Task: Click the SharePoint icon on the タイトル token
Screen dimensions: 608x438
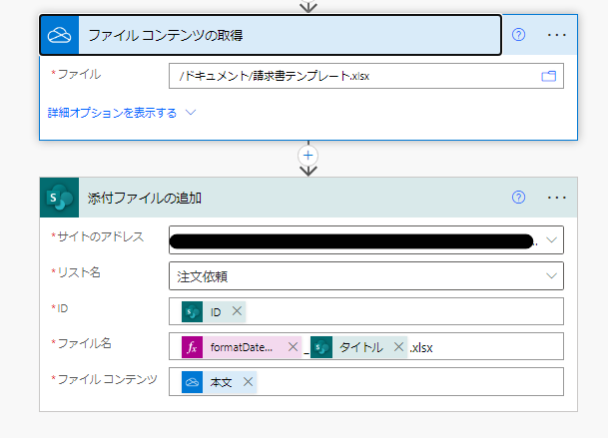Action: point(321,347)
